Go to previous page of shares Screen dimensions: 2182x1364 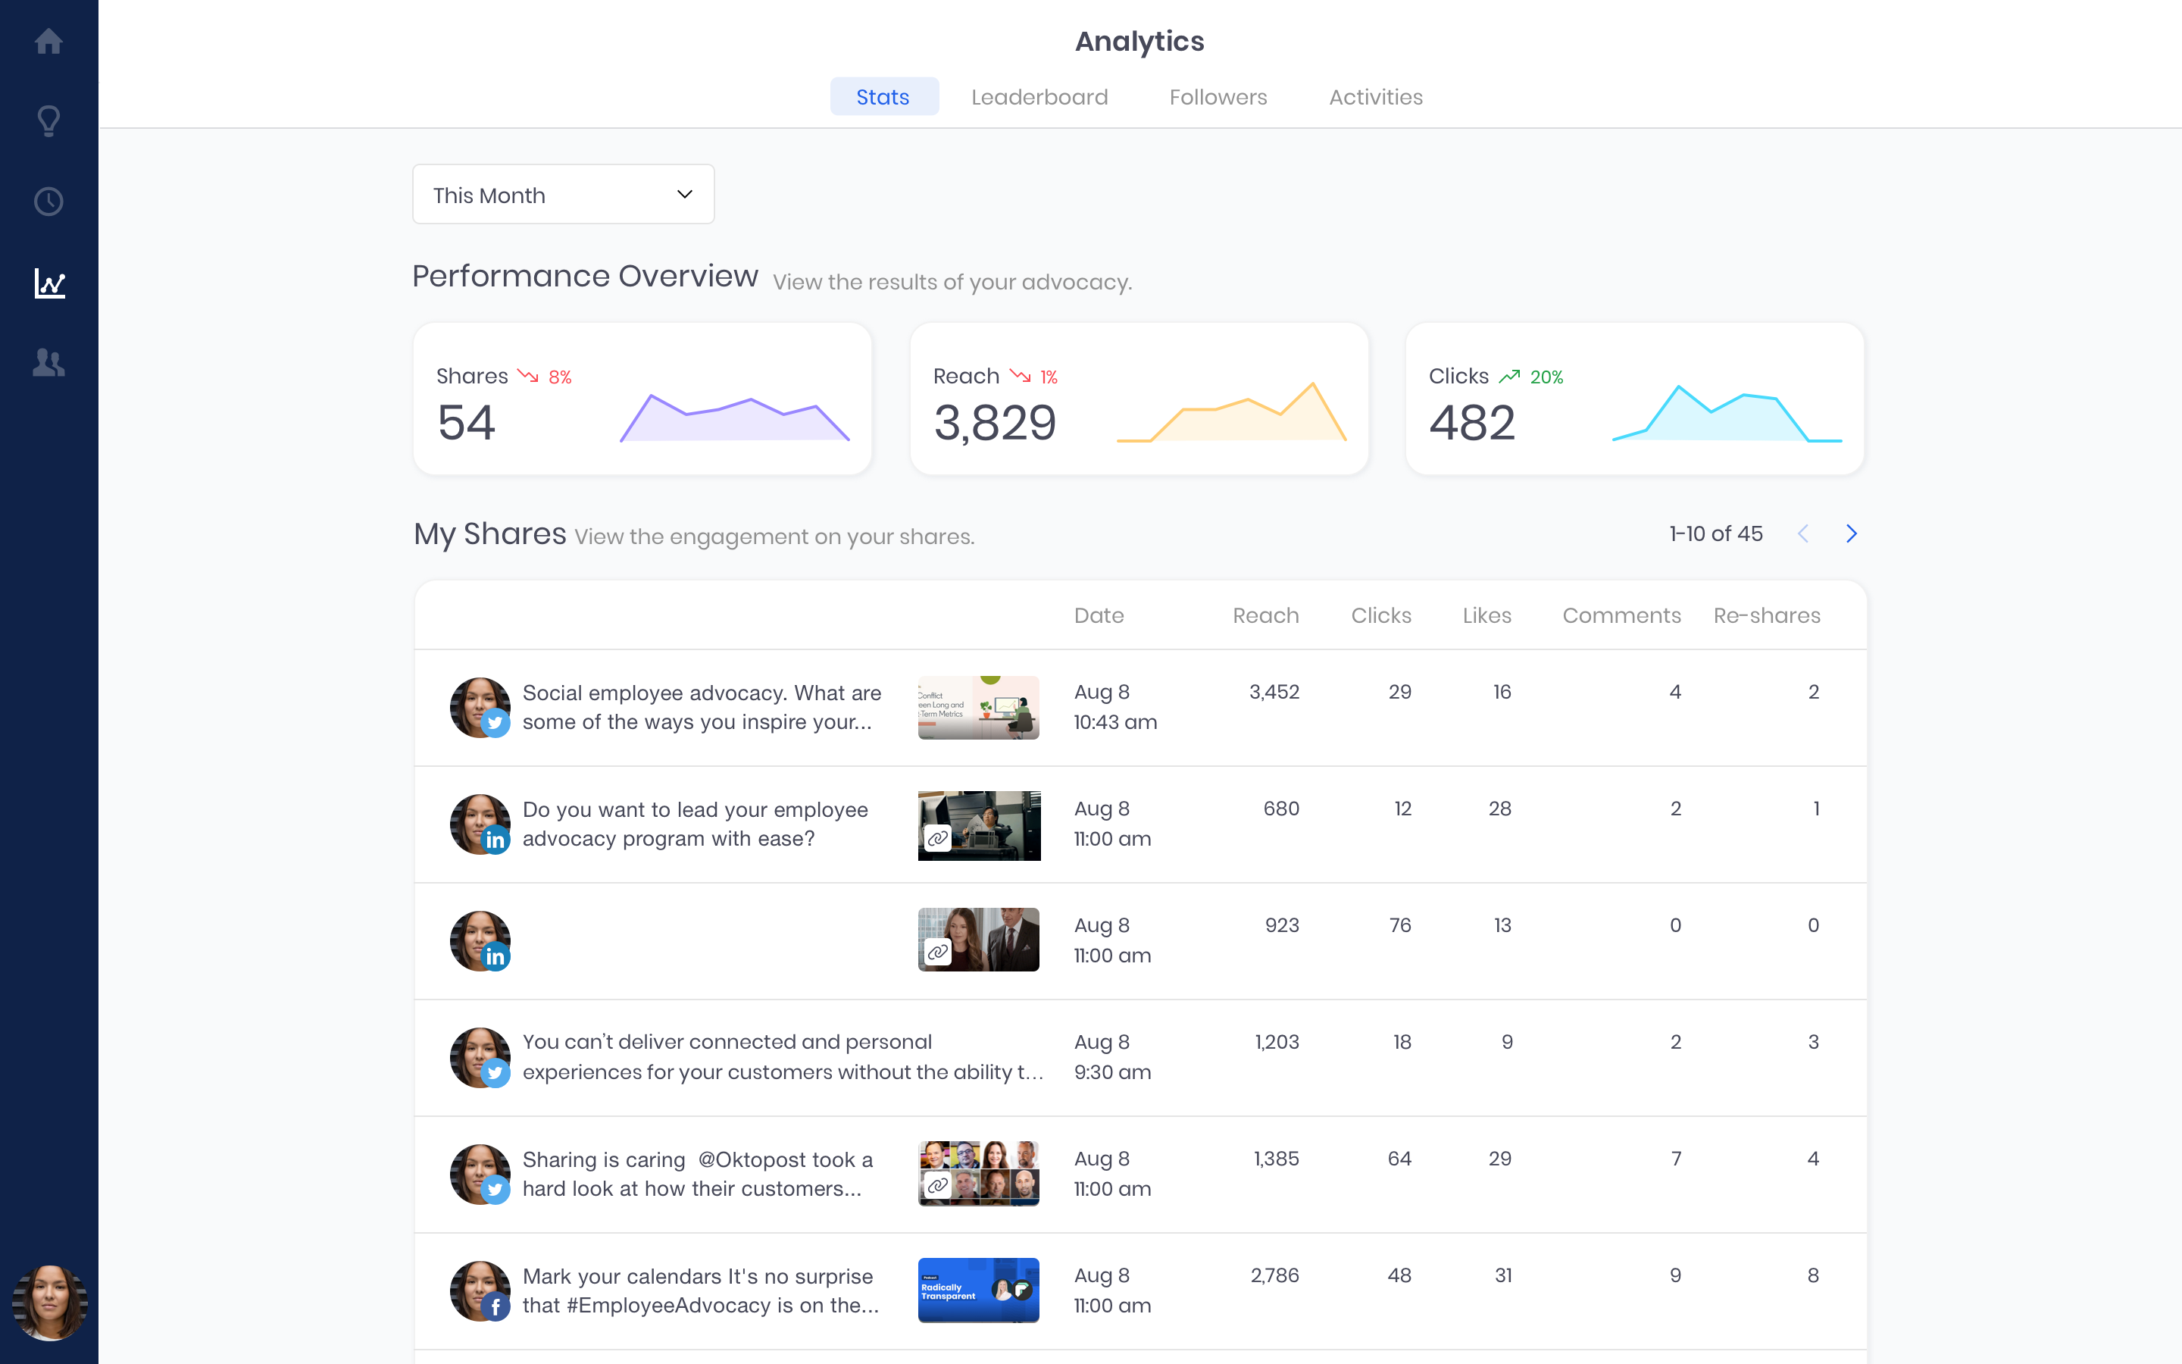pyautogui.click(x=1803, y=534)
